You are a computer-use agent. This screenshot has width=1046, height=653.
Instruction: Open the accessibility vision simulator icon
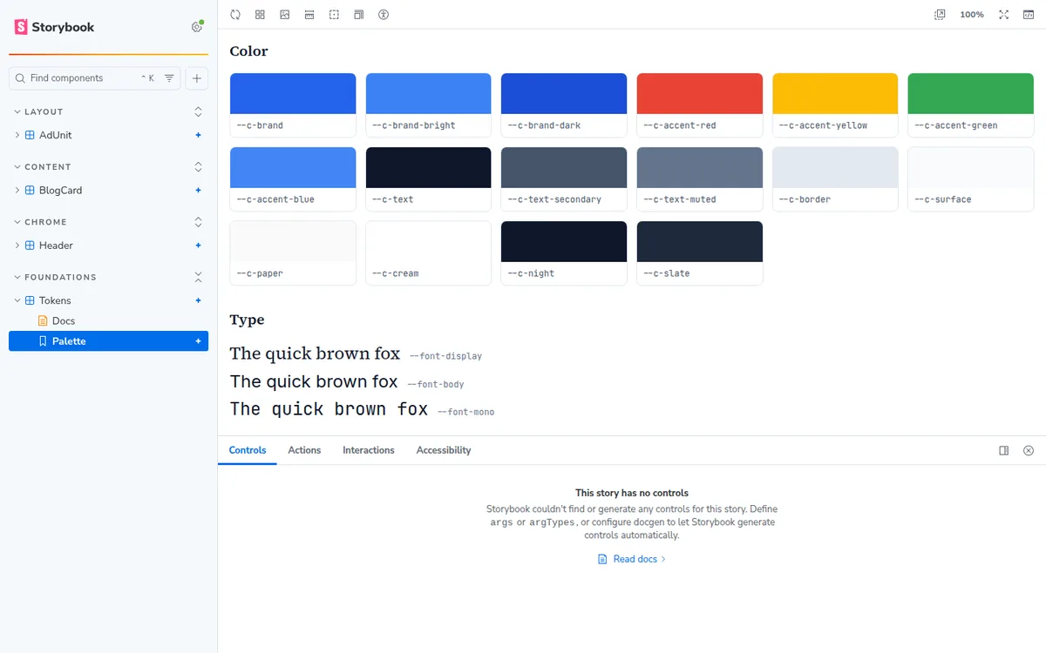(x=384, y=15)
